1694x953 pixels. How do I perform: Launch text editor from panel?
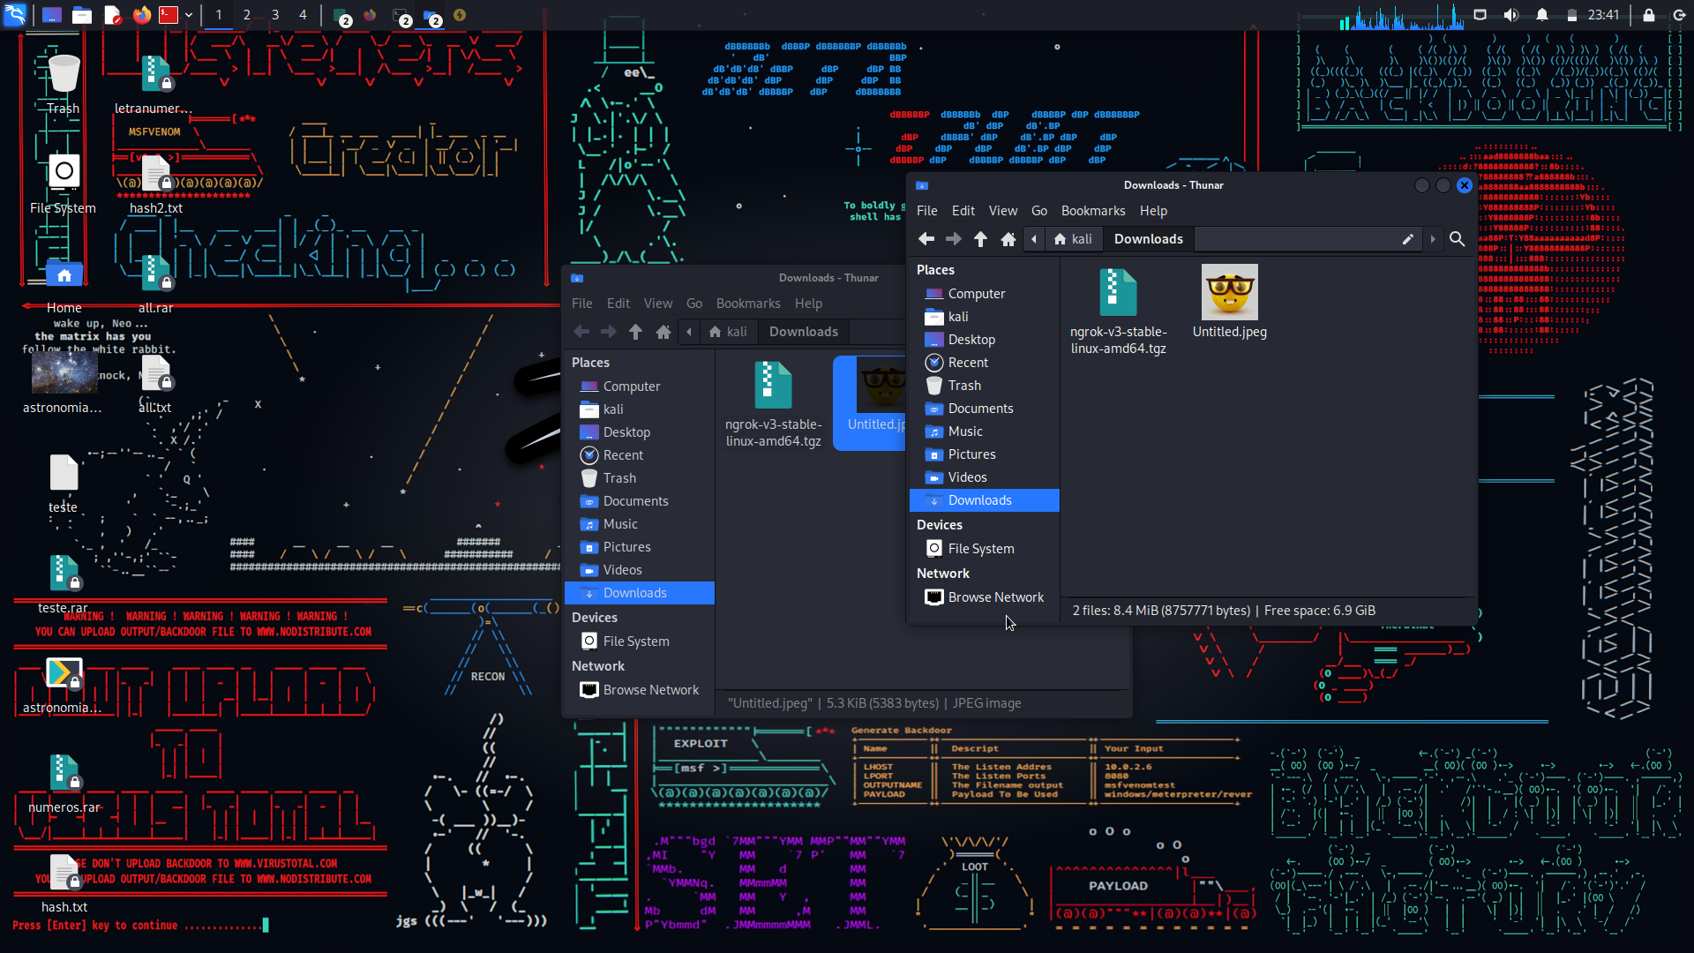pos(112,15)
